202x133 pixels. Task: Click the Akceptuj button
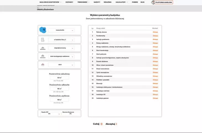(x=111, y=124)
